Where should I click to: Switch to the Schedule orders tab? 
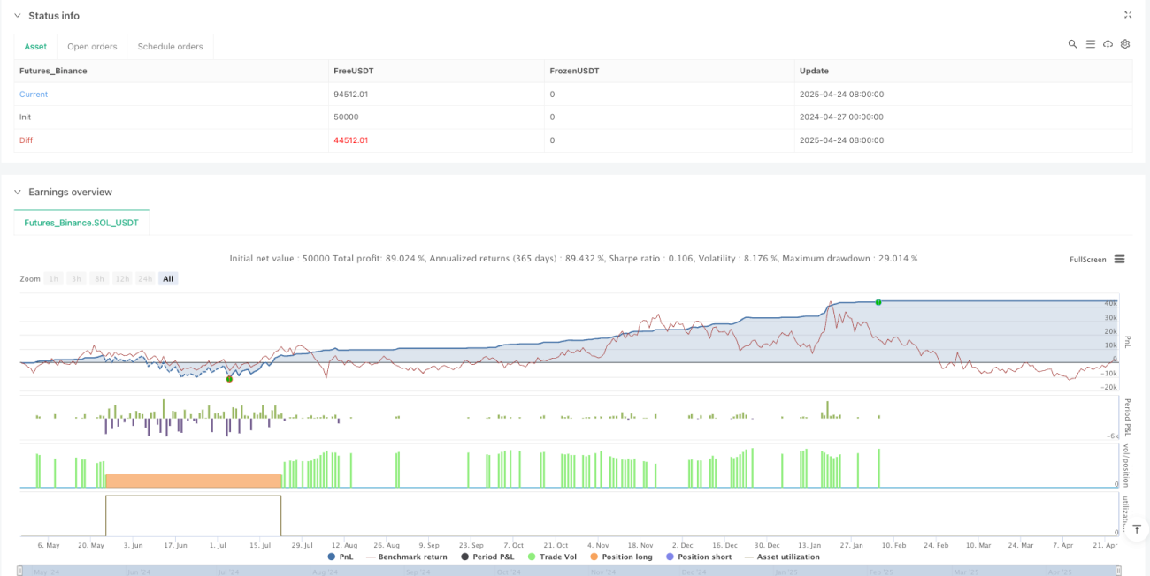(170, 47)
